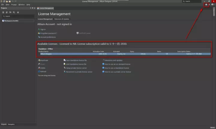Open the Project menu
216x129 pixels.
click(x=14, y=5)
